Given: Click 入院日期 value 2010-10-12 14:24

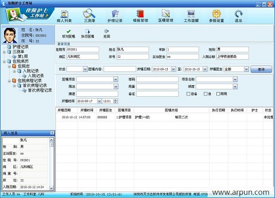Looking at the screenshot, I should point(32,187).
